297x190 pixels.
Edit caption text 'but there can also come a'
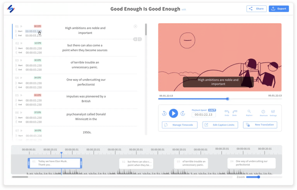pyautogui.click(x=85, y=45)
